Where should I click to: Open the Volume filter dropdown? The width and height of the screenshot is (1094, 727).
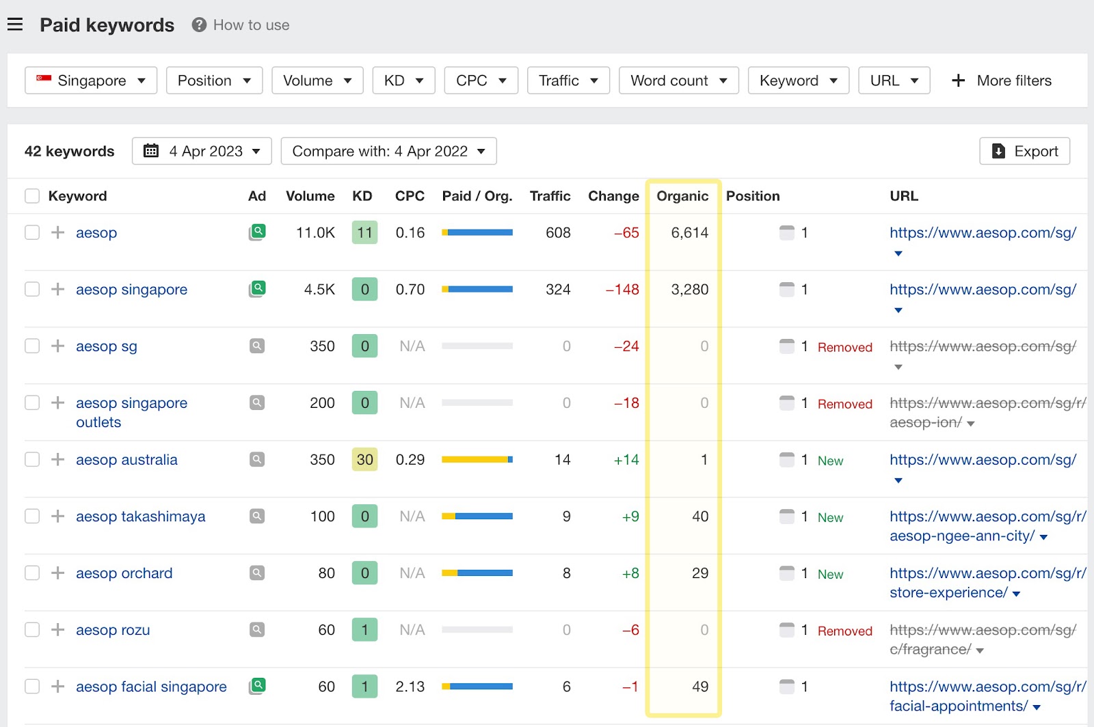(317, 80)
